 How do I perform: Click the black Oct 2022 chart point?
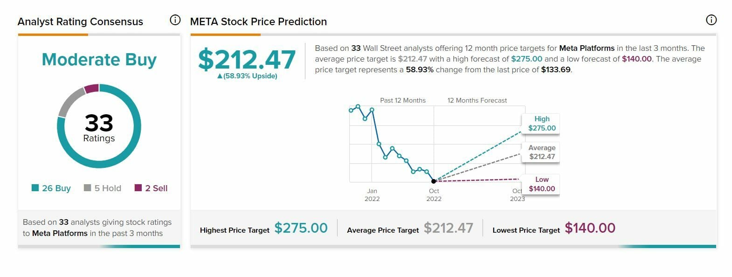[x=434, y=181]
